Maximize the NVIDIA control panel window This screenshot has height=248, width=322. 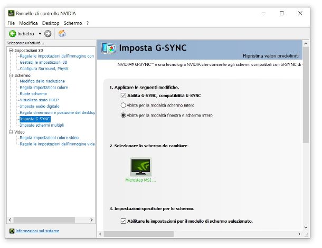pyautogui.click(x=282, y=13)
